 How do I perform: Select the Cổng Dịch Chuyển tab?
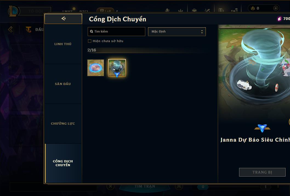point(63,163)
